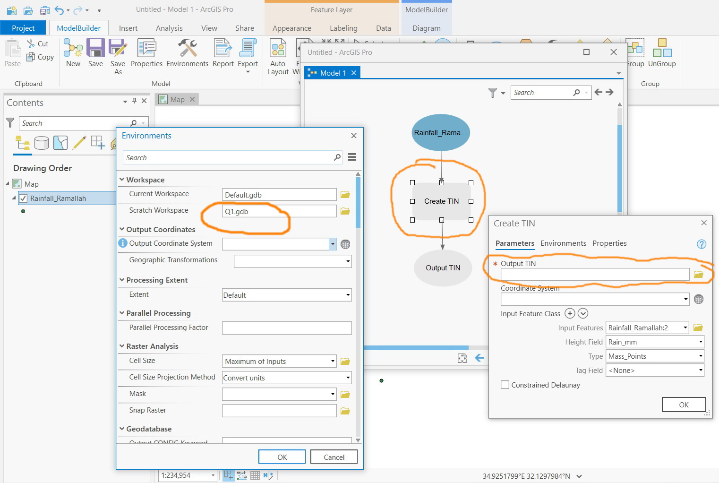Enable the Constrained Delaunay checkbox
The image size is (719, 483).
click(505, 385)
